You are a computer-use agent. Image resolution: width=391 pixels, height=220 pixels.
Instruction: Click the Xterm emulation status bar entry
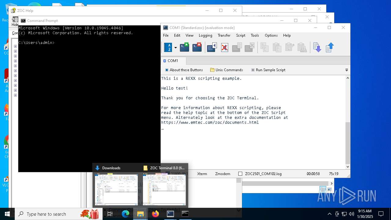coord(202,174)
